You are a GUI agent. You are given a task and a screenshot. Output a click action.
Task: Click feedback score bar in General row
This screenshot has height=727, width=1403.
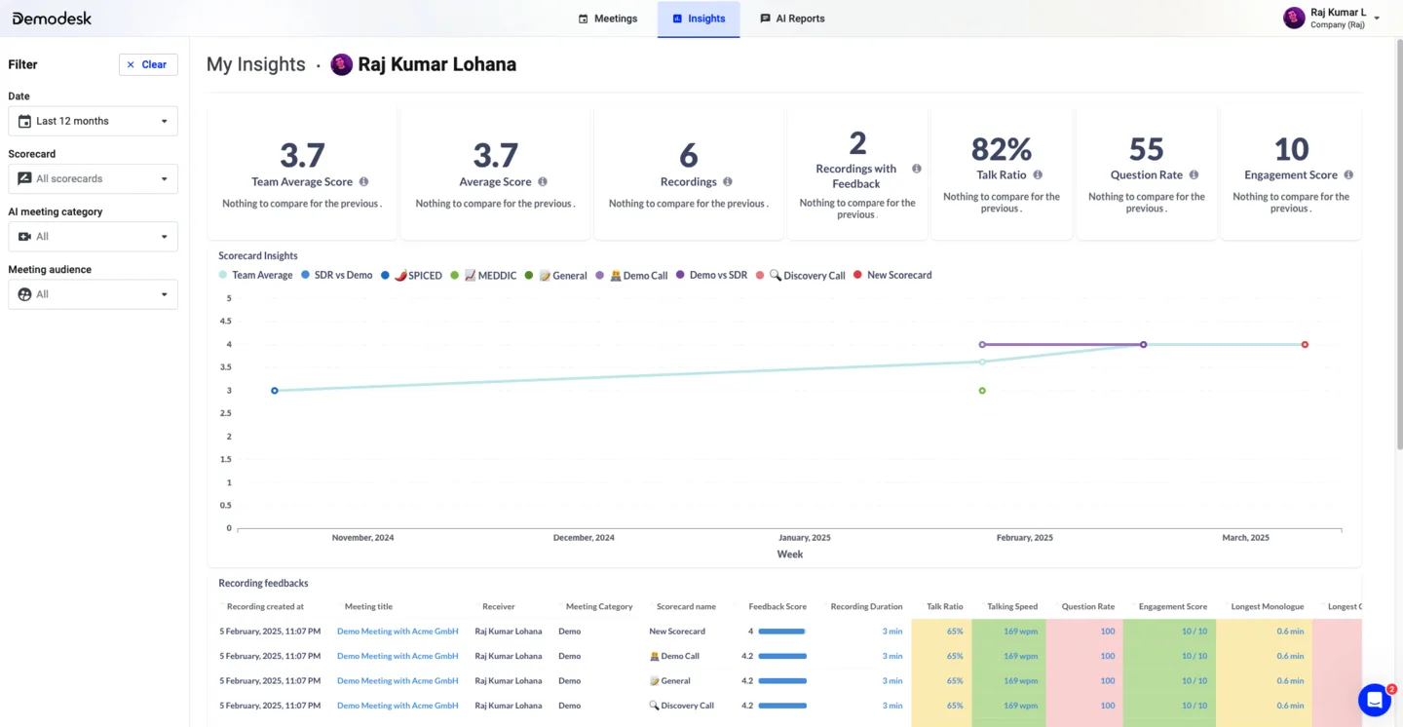[782, 681]
